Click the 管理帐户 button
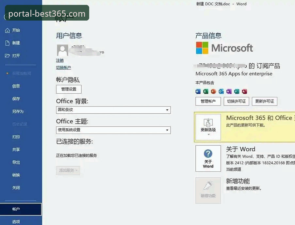Viewport: 295px width, 225px height. tap(208, 102)
